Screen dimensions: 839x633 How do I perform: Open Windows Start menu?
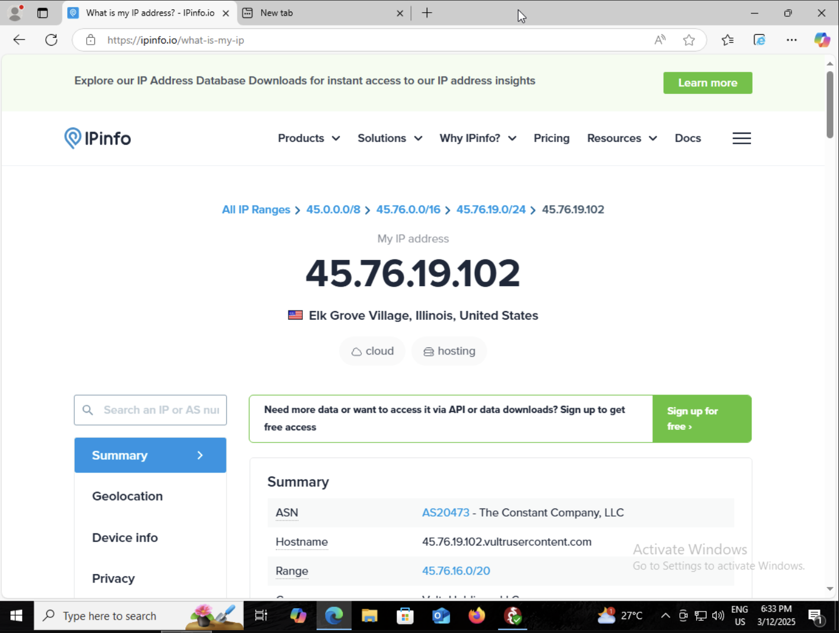tap(16, 616)
